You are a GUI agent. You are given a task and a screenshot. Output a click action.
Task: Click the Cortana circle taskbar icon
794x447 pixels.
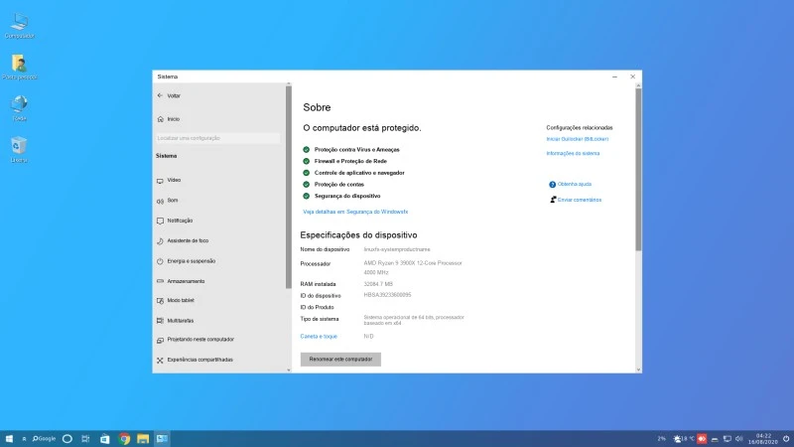(x=66, y=439)
